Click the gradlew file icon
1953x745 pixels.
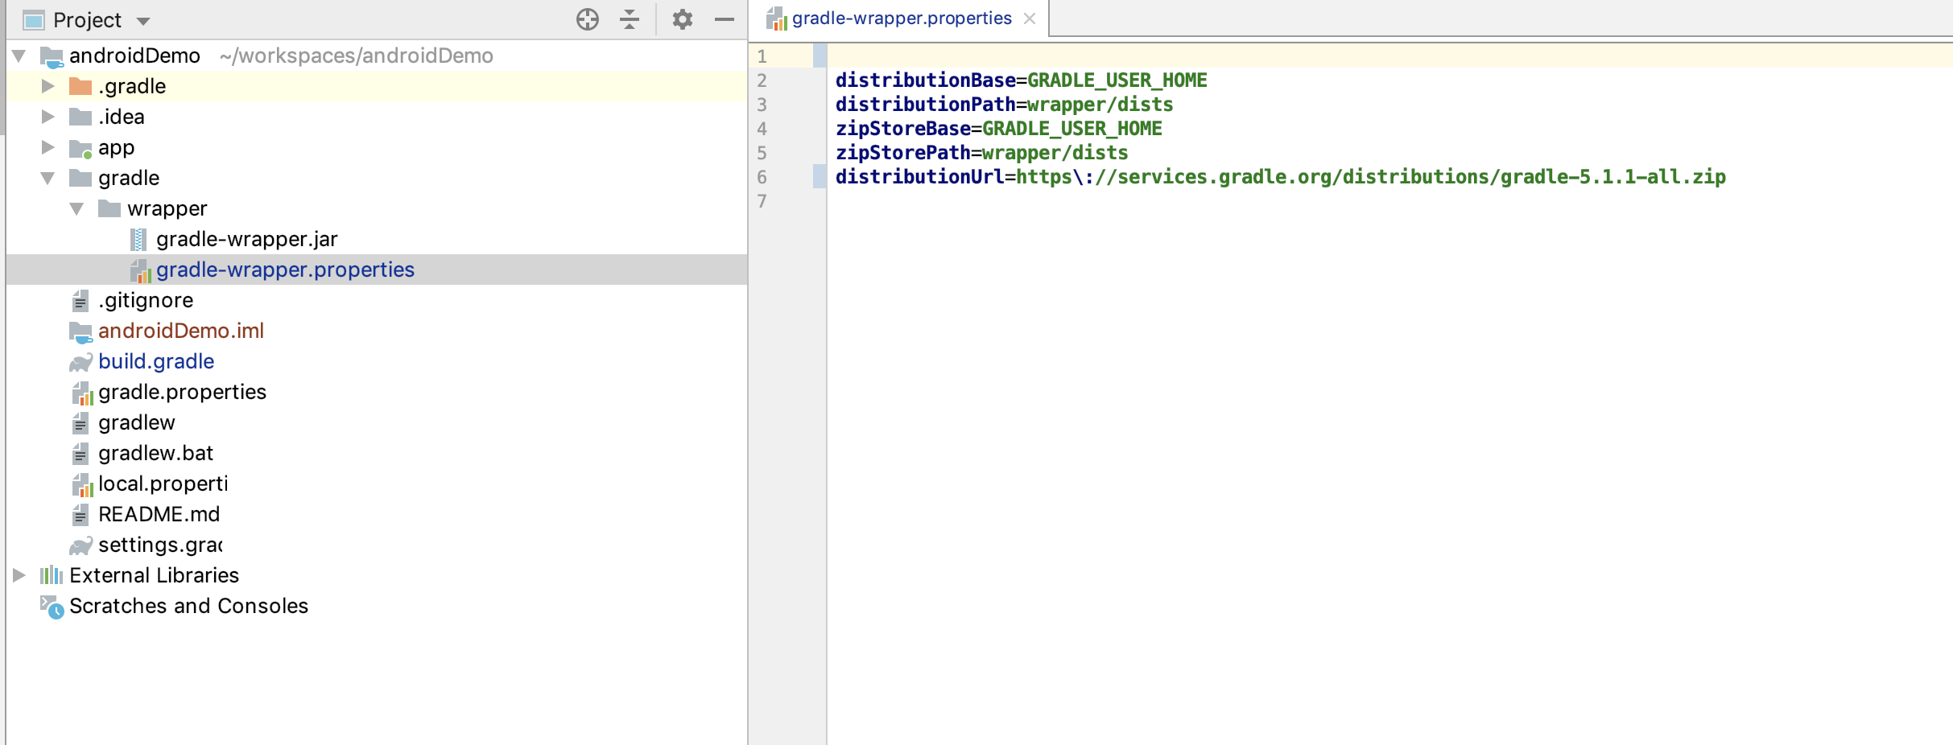tap(81, 423)
